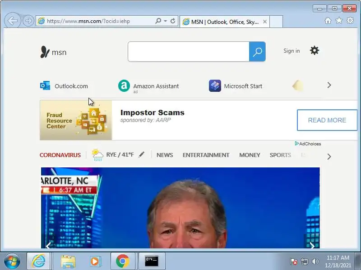361x270 pixels.
Task: Click the green Amazon 'a' icon
Action: pyautogui.click(x=124, y=85)
